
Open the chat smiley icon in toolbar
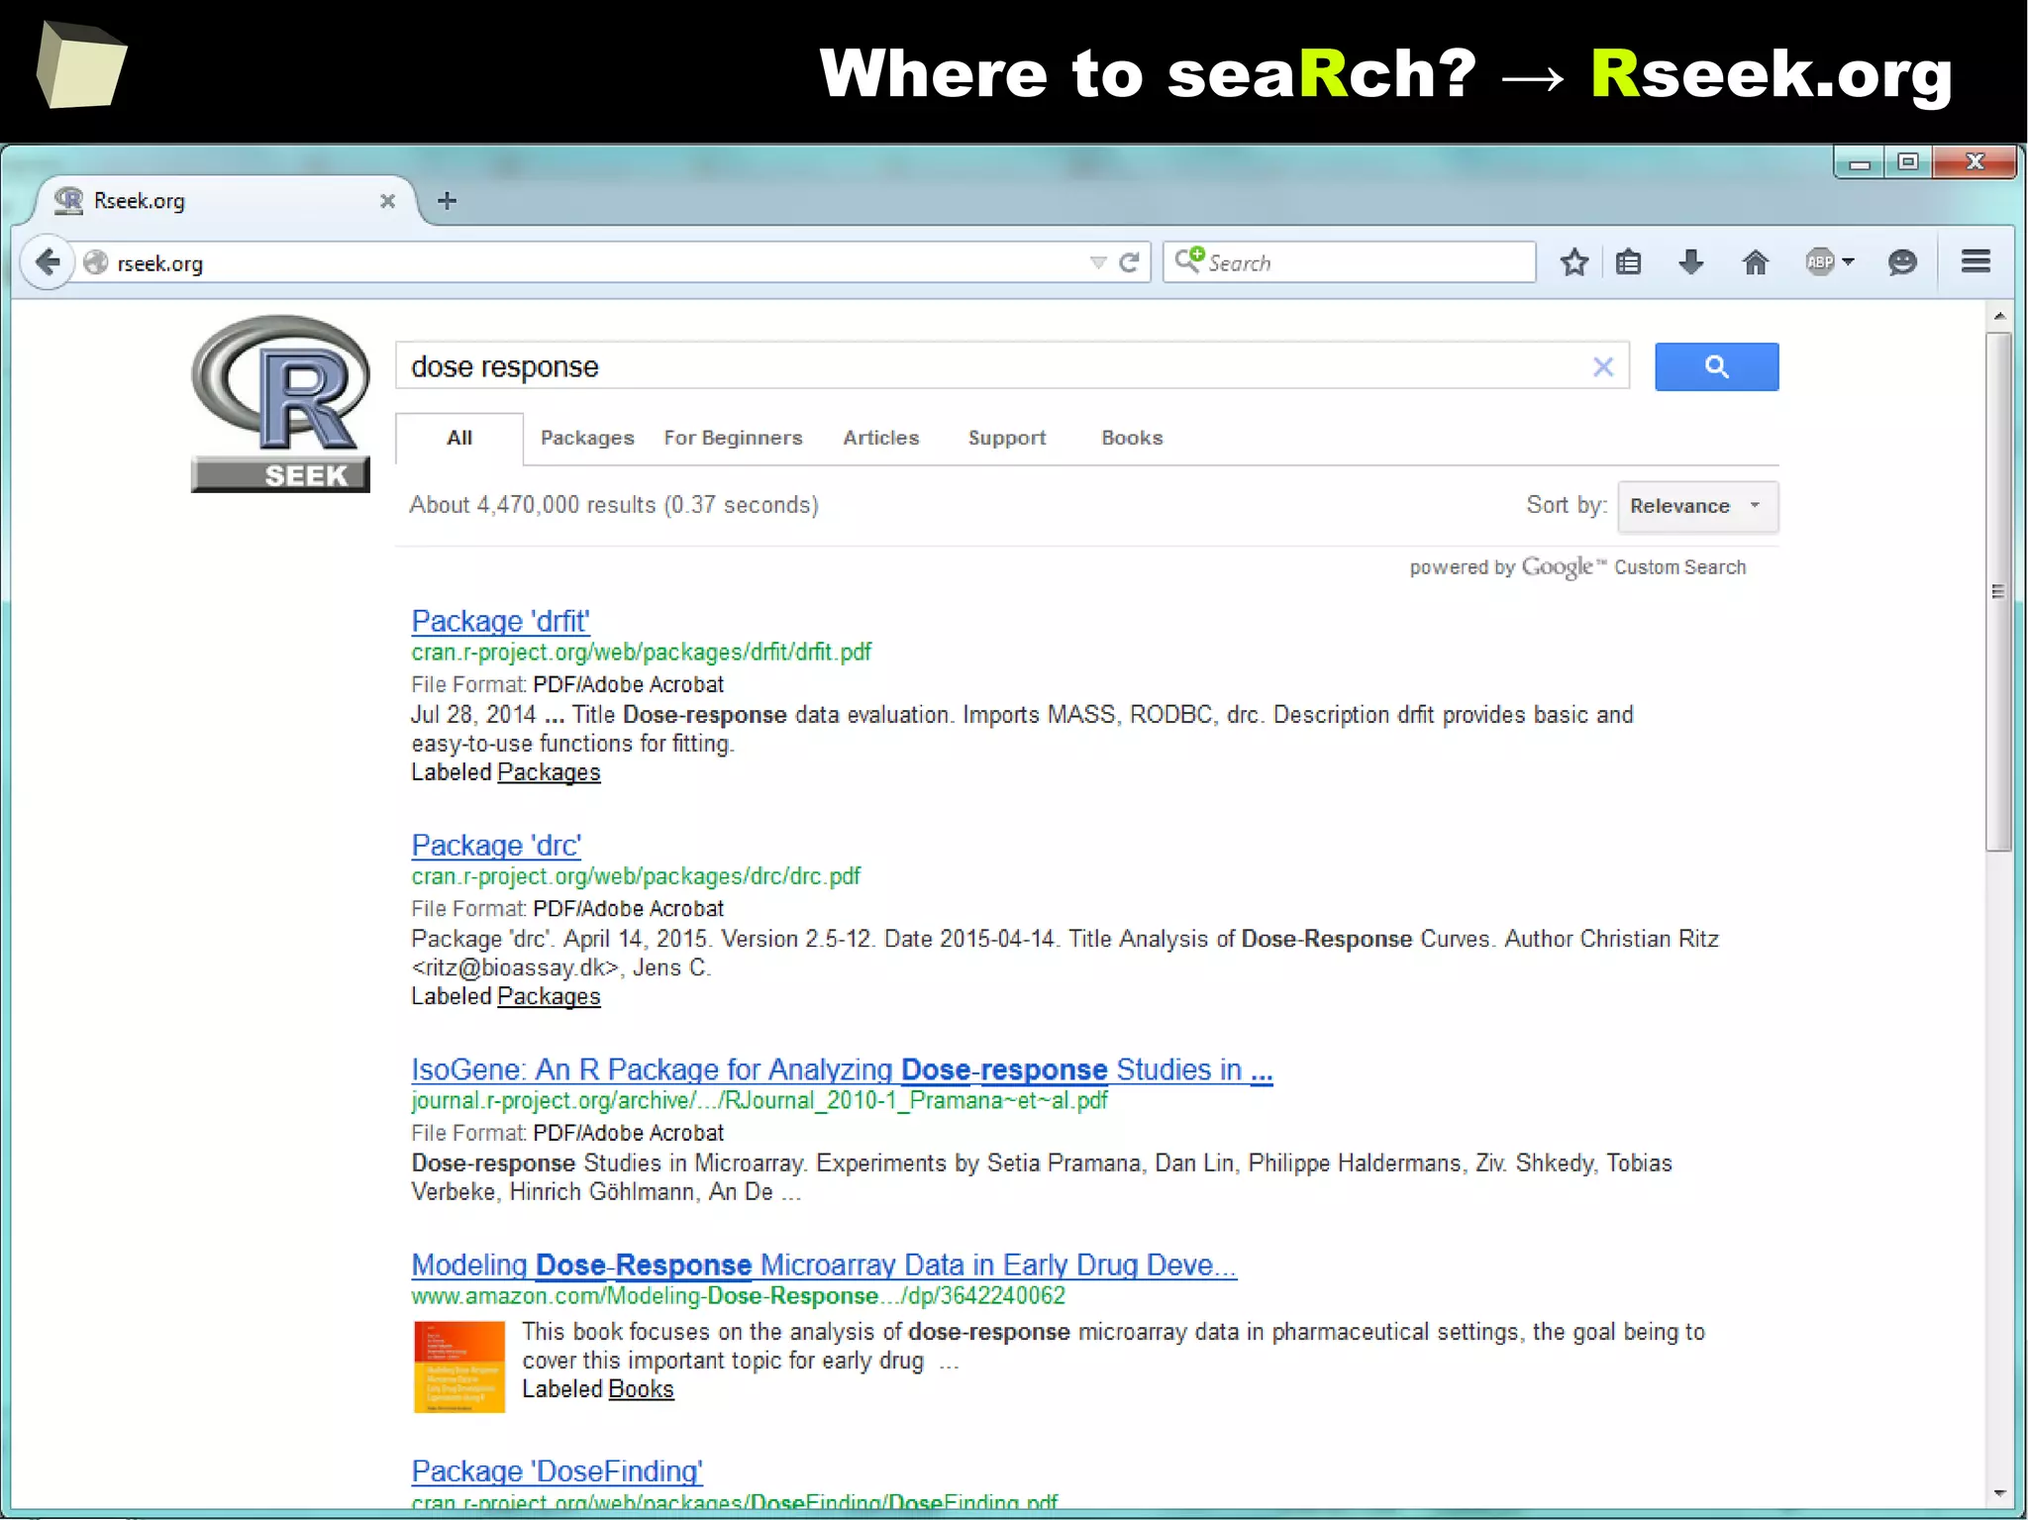pos(1902,262)
